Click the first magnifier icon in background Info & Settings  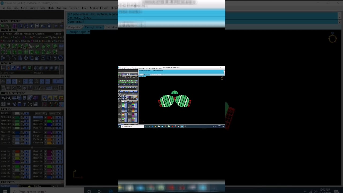click(x=3, y=98)
